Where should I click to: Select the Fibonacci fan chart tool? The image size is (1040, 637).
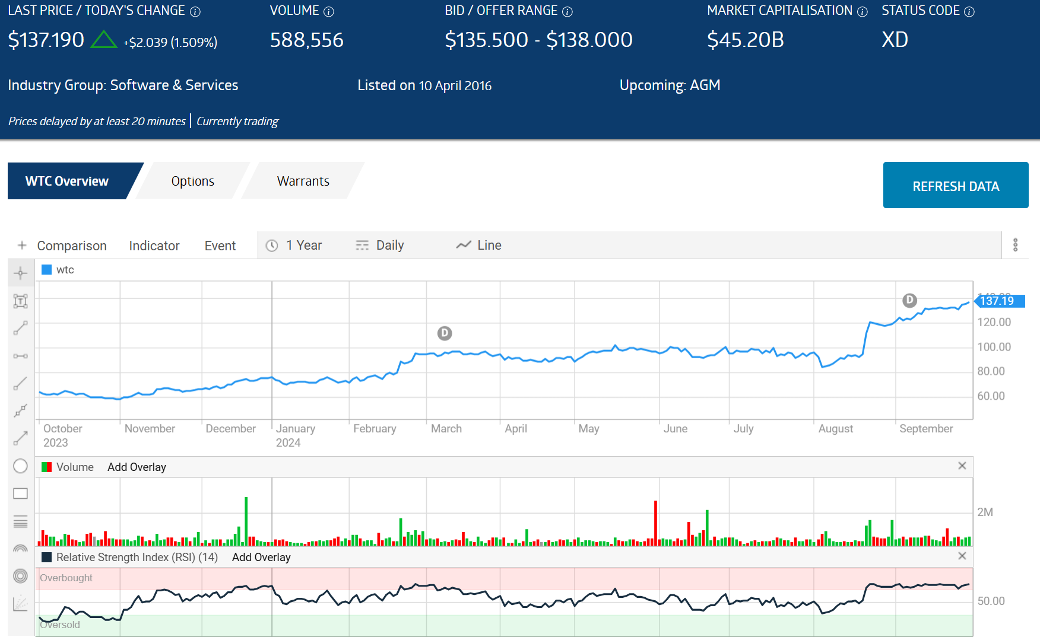(x=21, y=603)
